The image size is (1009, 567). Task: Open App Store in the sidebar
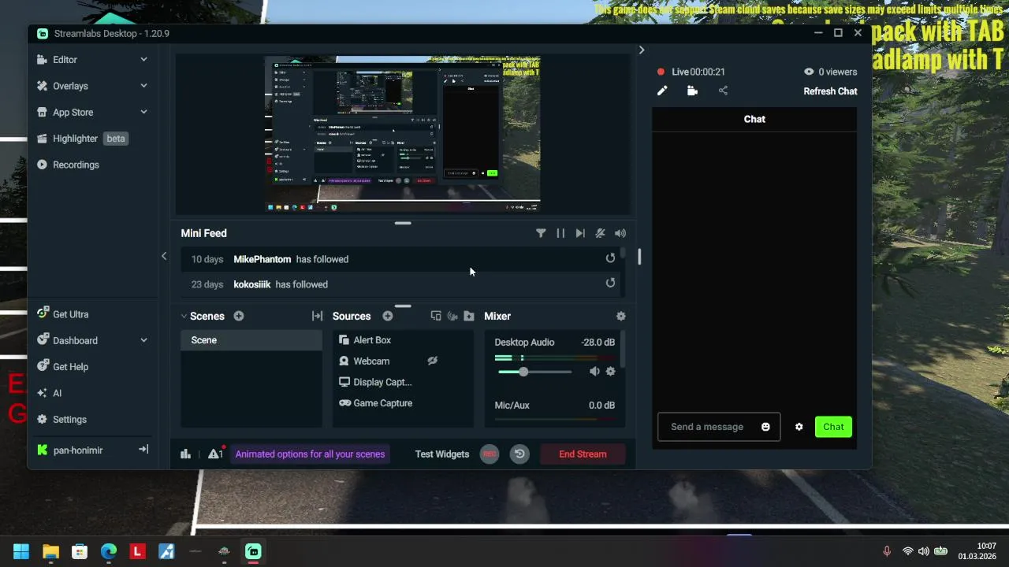point(73,113)
